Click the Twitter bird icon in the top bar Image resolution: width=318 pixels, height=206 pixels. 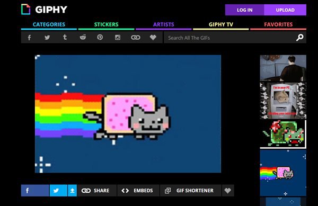point(47,38)
